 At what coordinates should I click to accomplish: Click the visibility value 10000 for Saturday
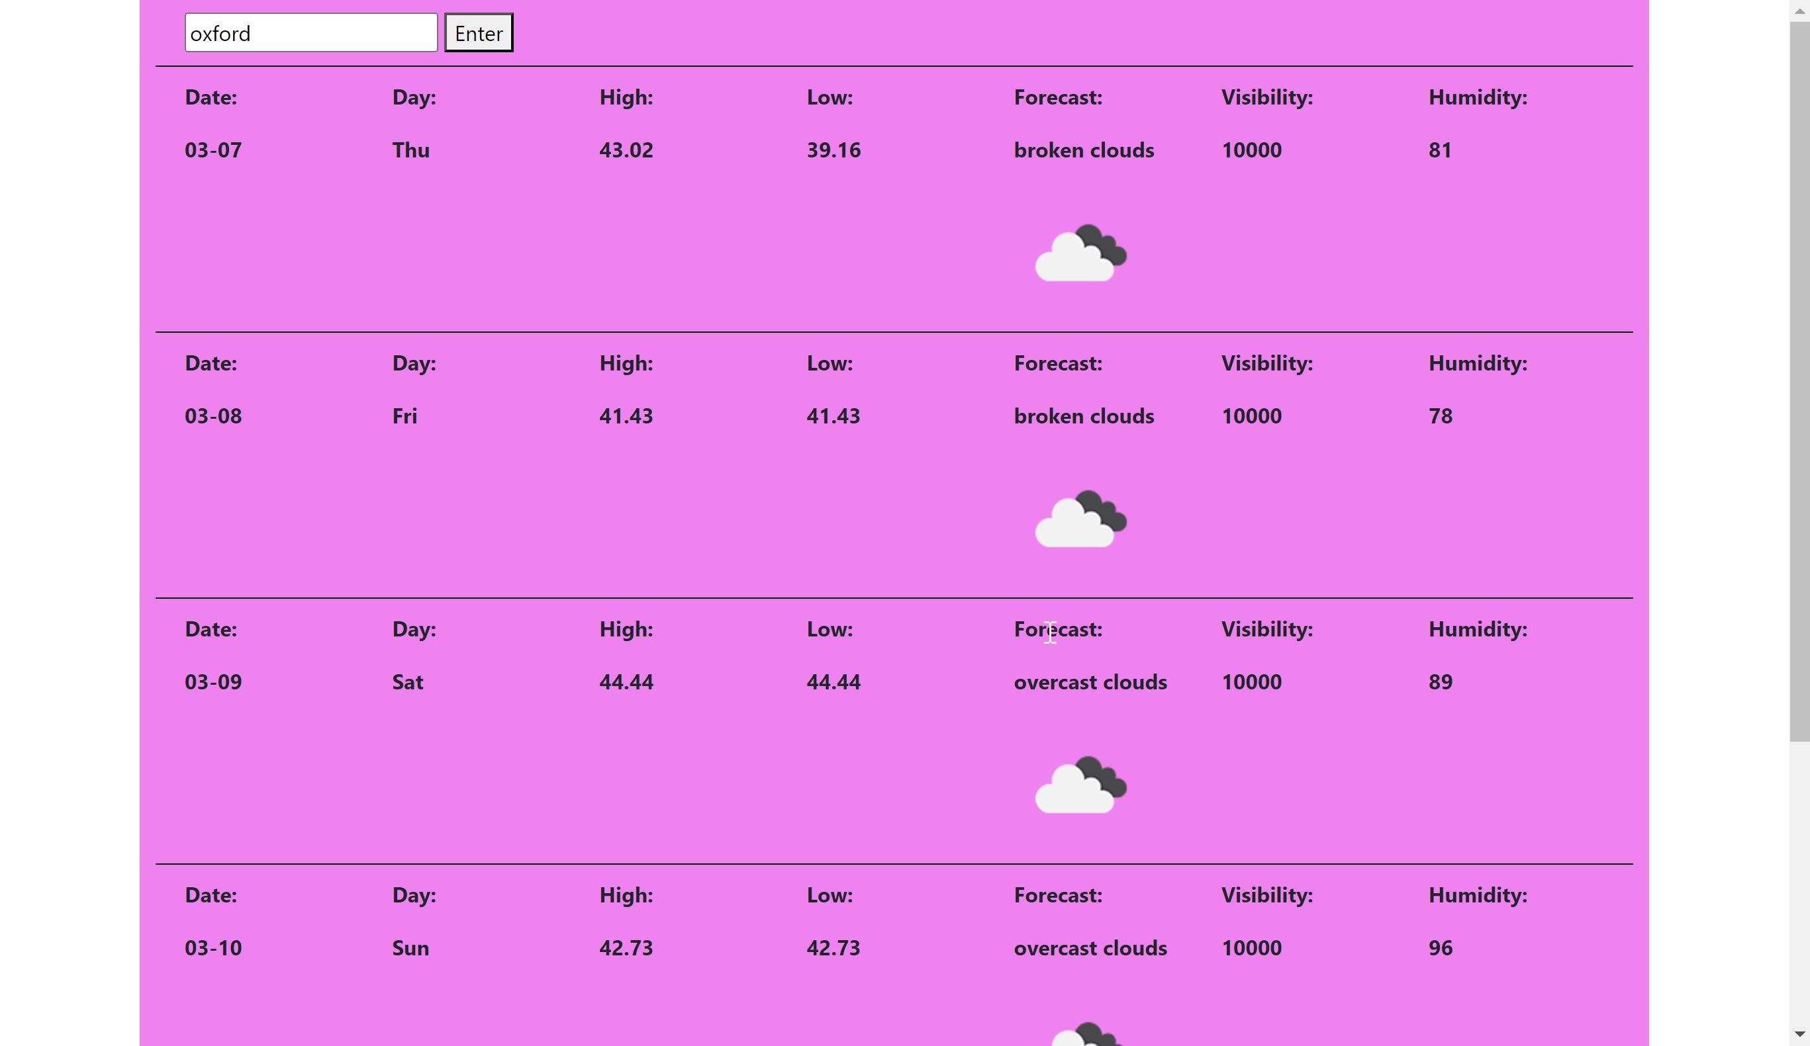click(x=1251, y=681)
